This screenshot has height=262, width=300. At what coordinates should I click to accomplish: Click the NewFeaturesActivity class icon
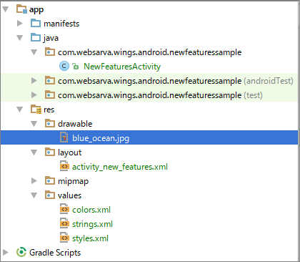[64, 67]
